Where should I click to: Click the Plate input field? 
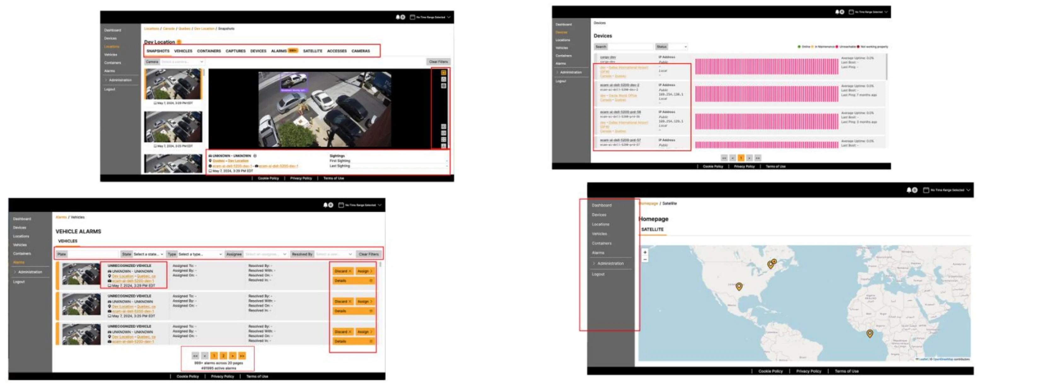tap(93, 254)
